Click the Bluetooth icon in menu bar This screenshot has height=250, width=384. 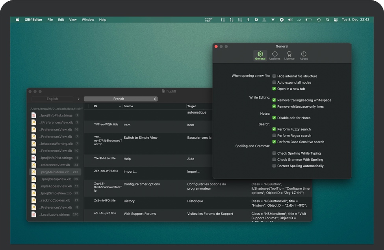click(248, 20)
